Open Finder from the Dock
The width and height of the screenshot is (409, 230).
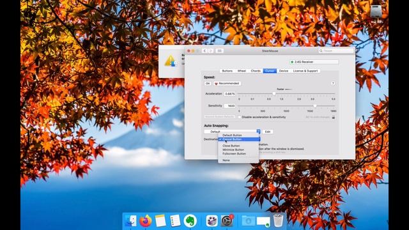pyautogui.click(x=131, y=221)
